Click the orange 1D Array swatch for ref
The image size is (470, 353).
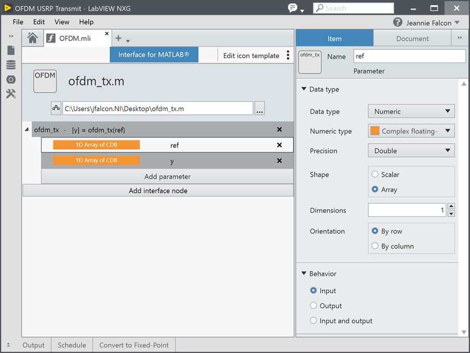pos(96,145)
